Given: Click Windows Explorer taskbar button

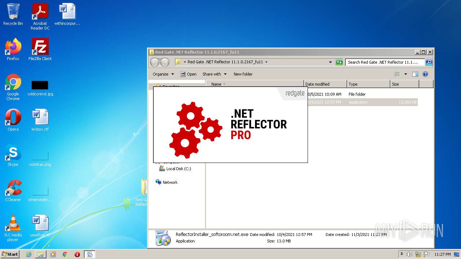Looking at the screenshot, I should click(41, 254).
